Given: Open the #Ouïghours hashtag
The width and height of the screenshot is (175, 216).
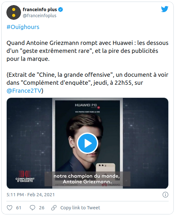Looking at the screenshot, I should (23, 27).
